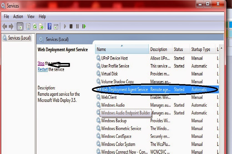
Task: Click the gear icon beside Windows CardSpace
Action: [99, 136]
